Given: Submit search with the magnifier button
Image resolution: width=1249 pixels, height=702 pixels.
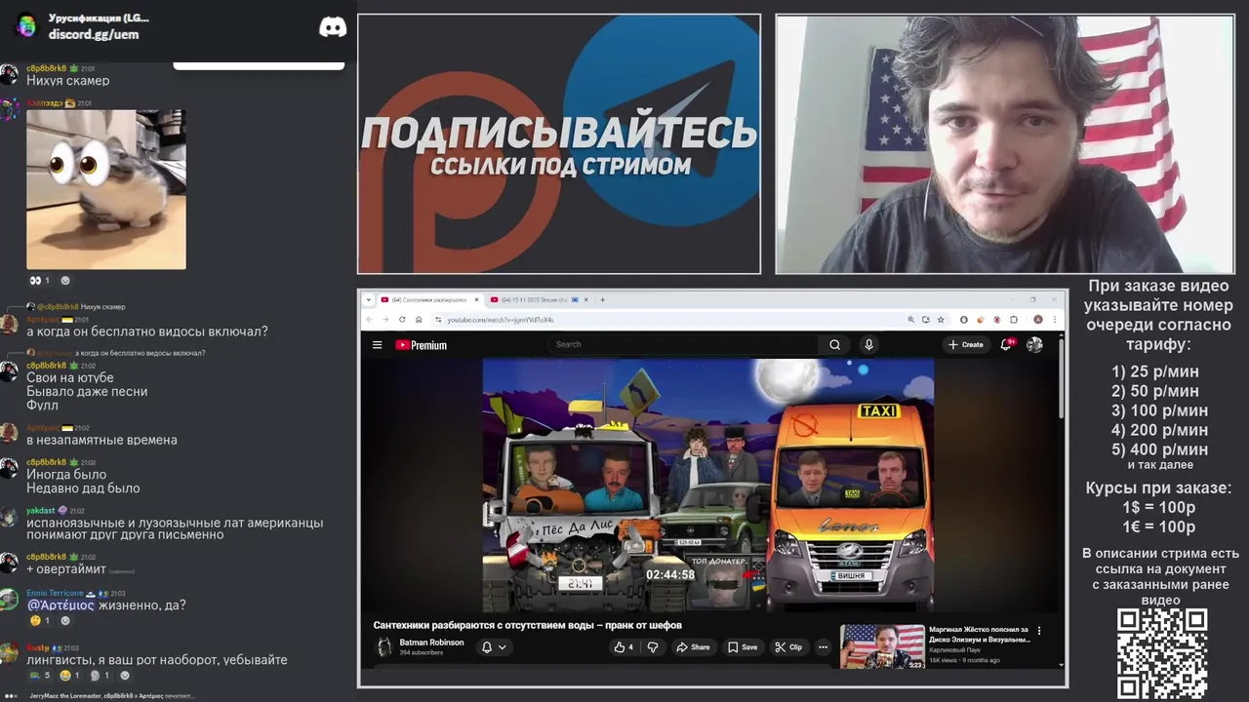Looking at the screenshot, I should pyautogui.click(x=834, y=344).
